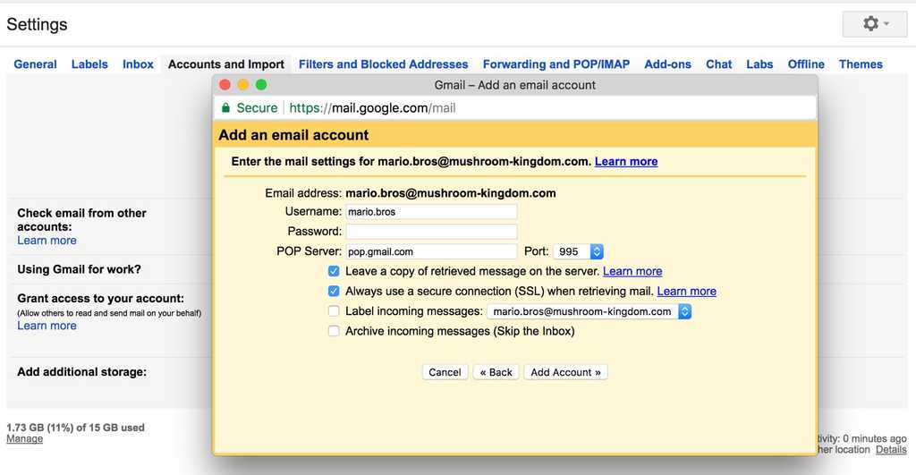916x475 pixels.
Task: Uncheck Always use a secure connection (SSL)
Action: [334, 291]
